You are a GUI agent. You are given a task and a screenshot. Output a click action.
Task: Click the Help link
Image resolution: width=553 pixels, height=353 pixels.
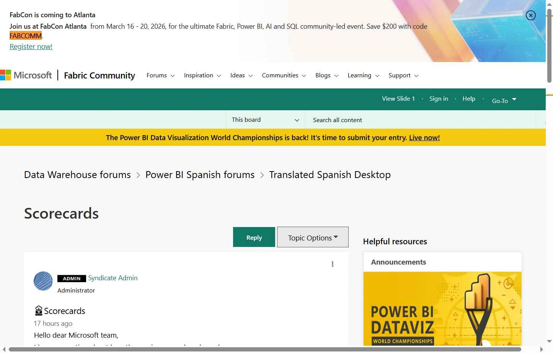tap(469, 99)
